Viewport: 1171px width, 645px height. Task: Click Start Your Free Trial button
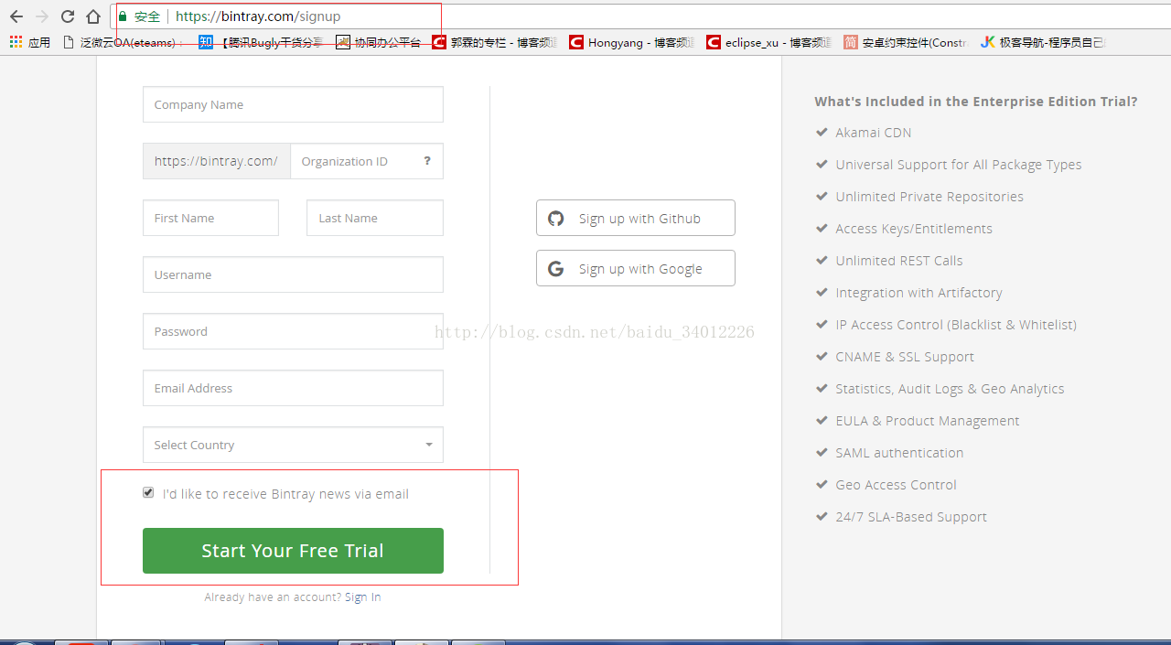(293, 551)
